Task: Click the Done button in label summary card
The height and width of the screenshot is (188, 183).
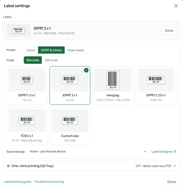Action: [169, 30]
